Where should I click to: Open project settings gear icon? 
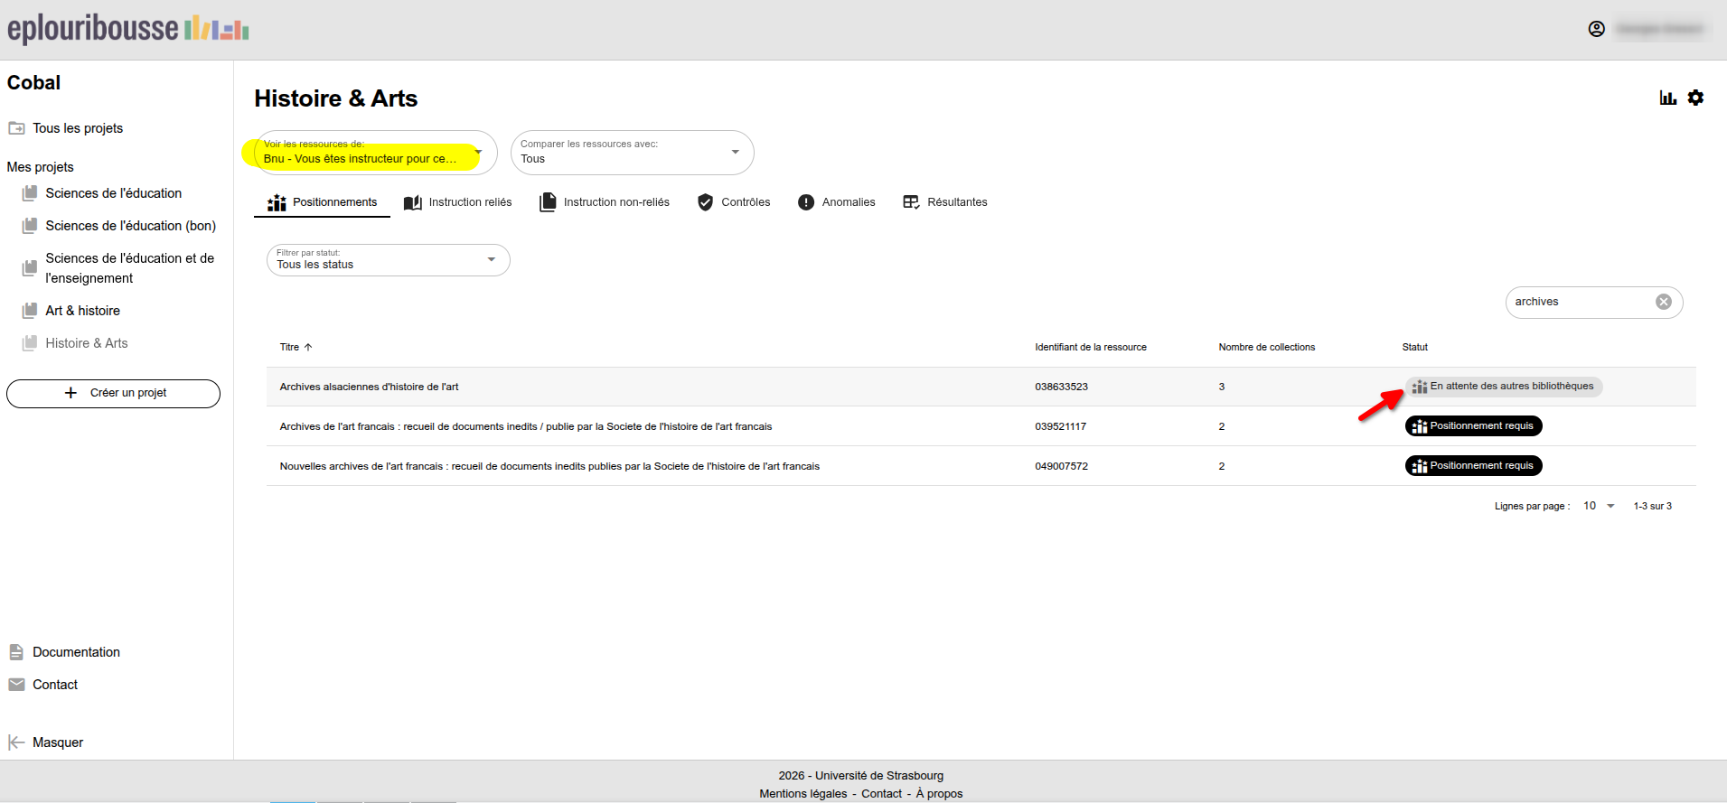click(1695, 98)
